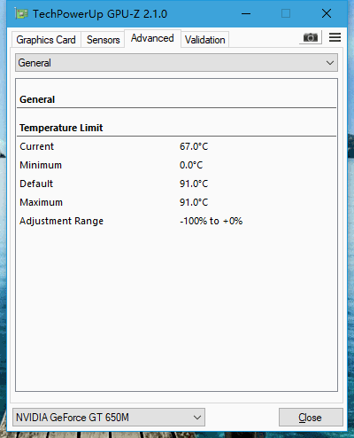
Task: Click the GPU-Z app icon in title bar
Action: tap(21, 13)
